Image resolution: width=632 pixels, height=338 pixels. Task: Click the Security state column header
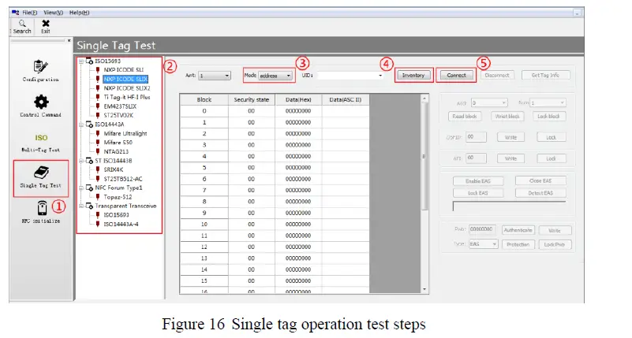click(252, 99)
